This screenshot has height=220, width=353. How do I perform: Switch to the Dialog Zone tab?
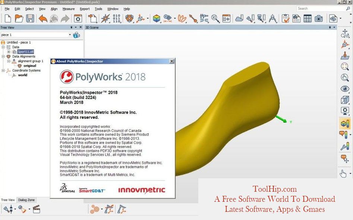point(26,200)
